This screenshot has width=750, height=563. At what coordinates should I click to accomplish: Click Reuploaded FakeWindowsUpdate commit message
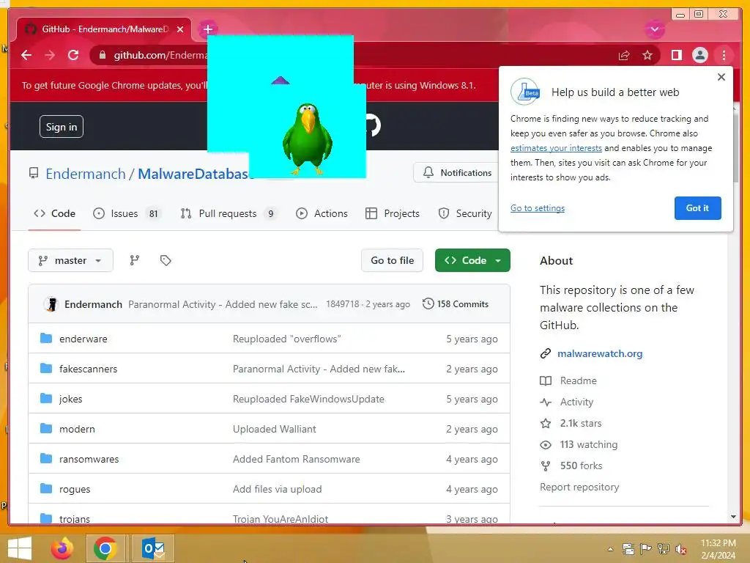coord(308,400)
